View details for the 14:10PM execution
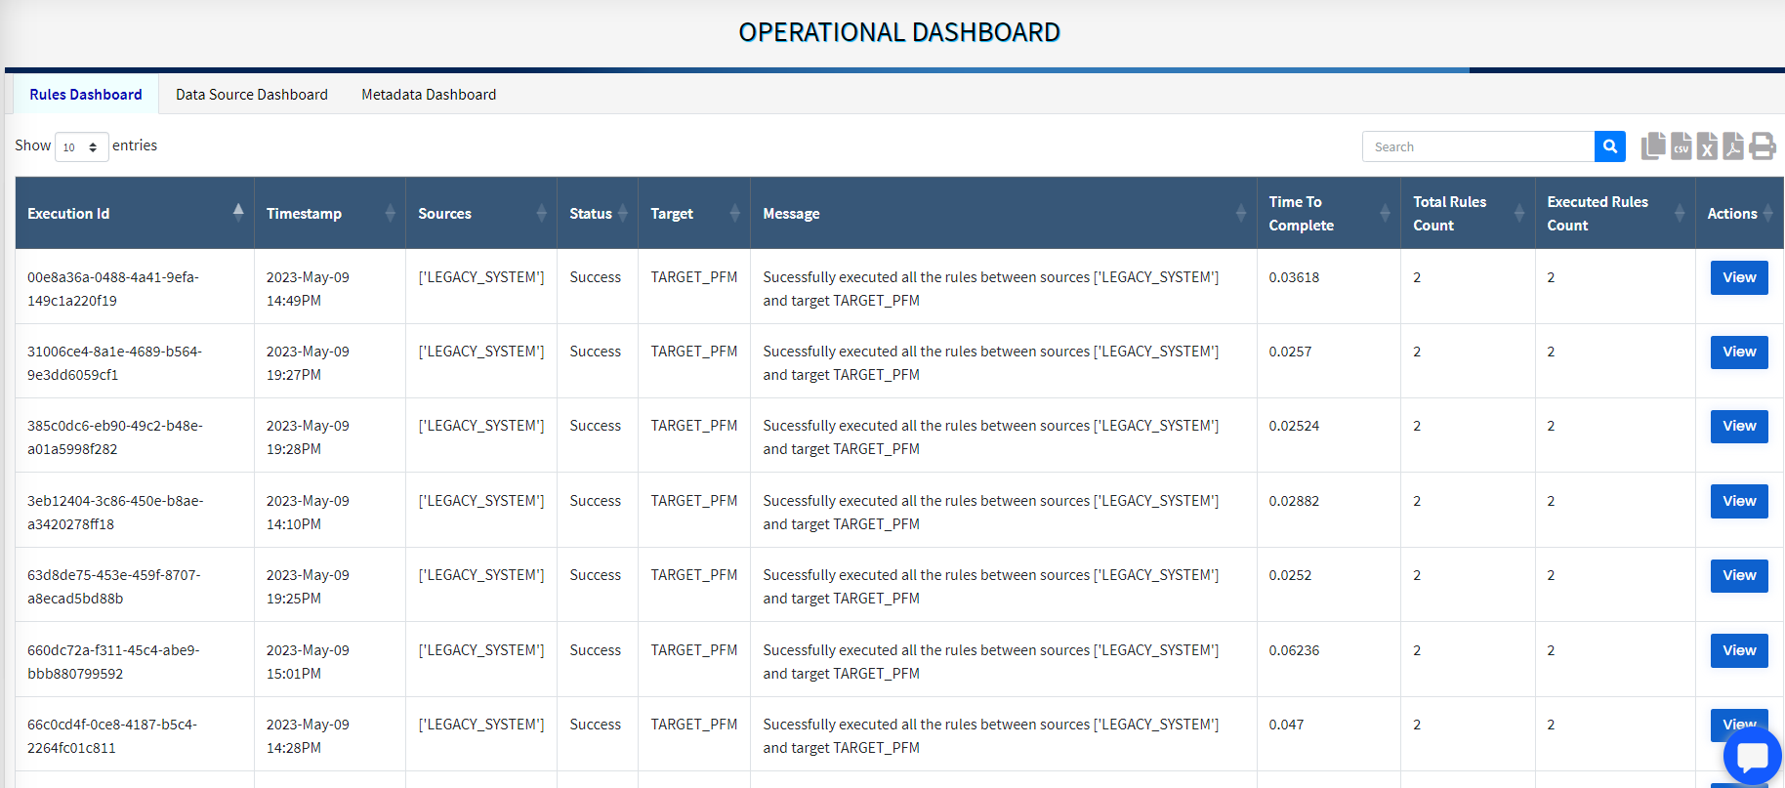Screen dimensions: 1785x788 coord(1738,501)
